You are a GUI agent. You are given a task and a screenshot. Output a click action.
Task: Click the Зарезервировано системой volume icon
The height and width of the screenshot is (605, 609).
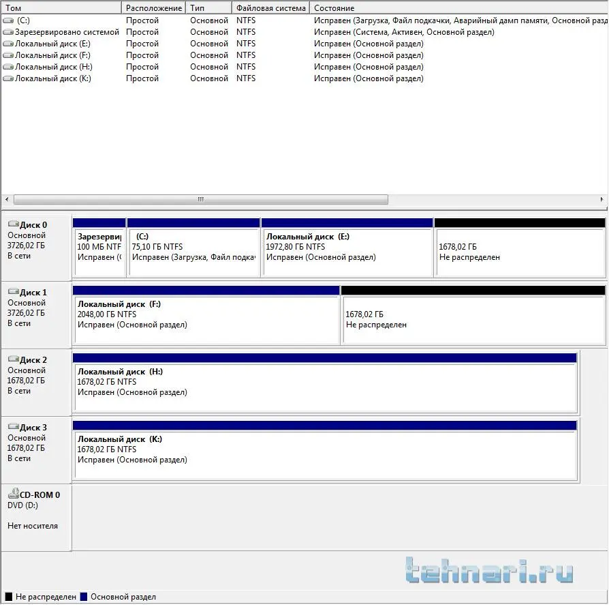(x=7, y=32)
